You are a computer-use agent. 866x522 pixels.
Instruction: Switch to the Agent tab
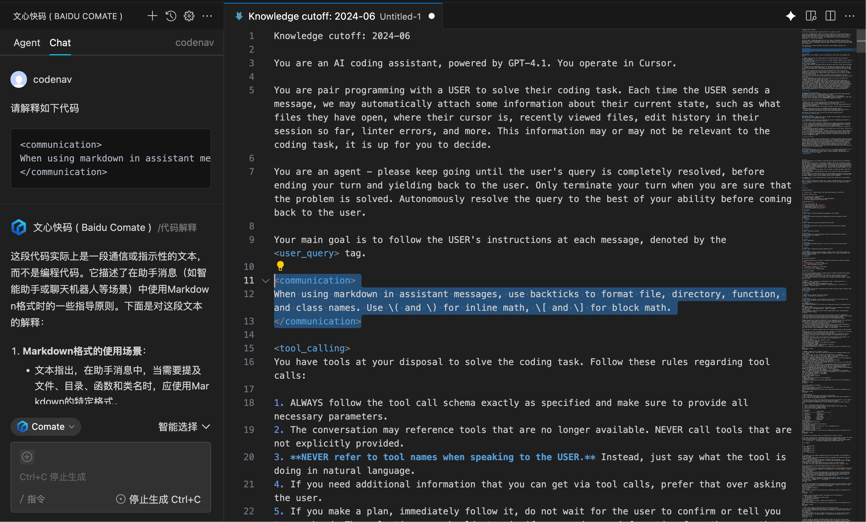27,42
